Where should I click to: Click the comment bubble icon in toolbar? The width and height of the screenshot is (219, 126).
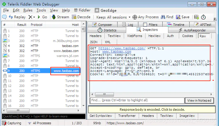[x=4, y=17]
